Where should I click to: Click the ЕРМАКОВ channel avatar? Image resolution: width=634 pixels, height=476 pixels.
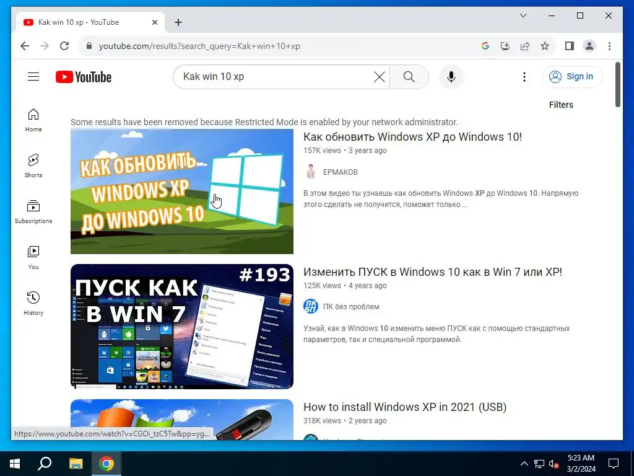pyautogui.click(x=311, y=172)
